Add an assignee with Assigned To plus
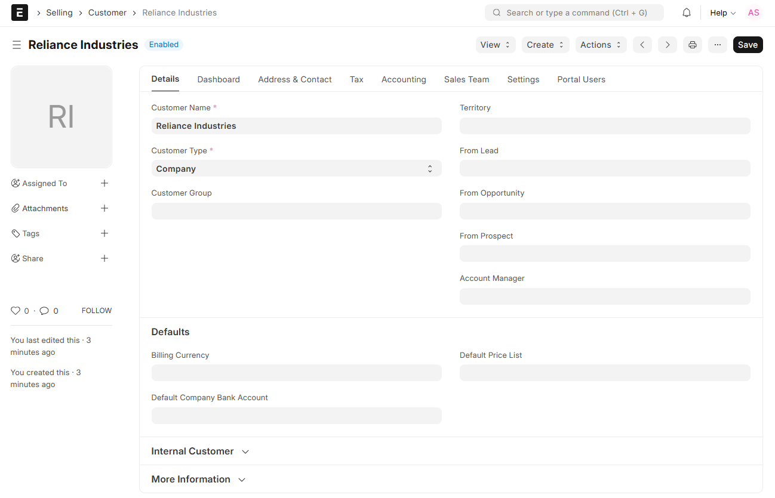 [x=104, y=183]
